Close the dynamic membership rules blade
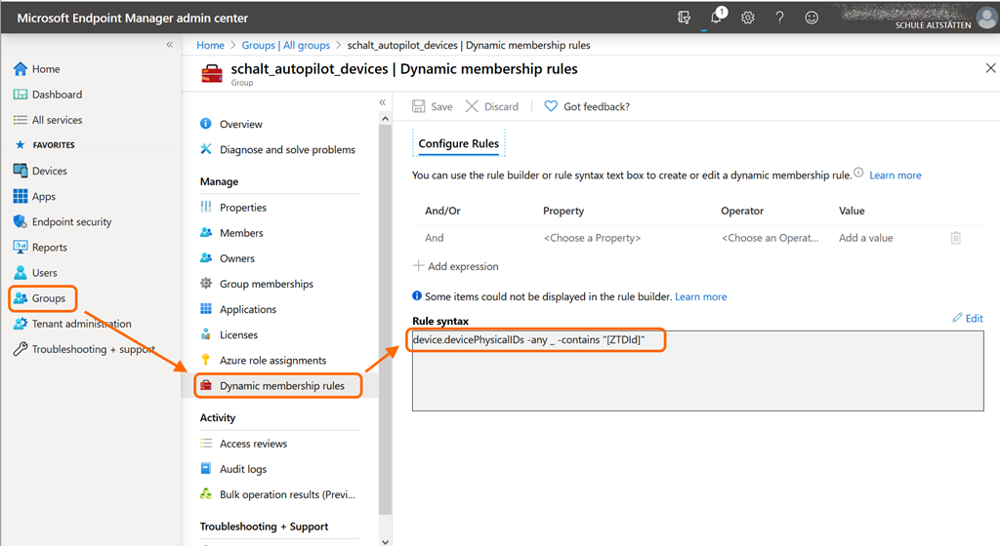Screen dimensions: 1000x546 [x=990, y=68]
